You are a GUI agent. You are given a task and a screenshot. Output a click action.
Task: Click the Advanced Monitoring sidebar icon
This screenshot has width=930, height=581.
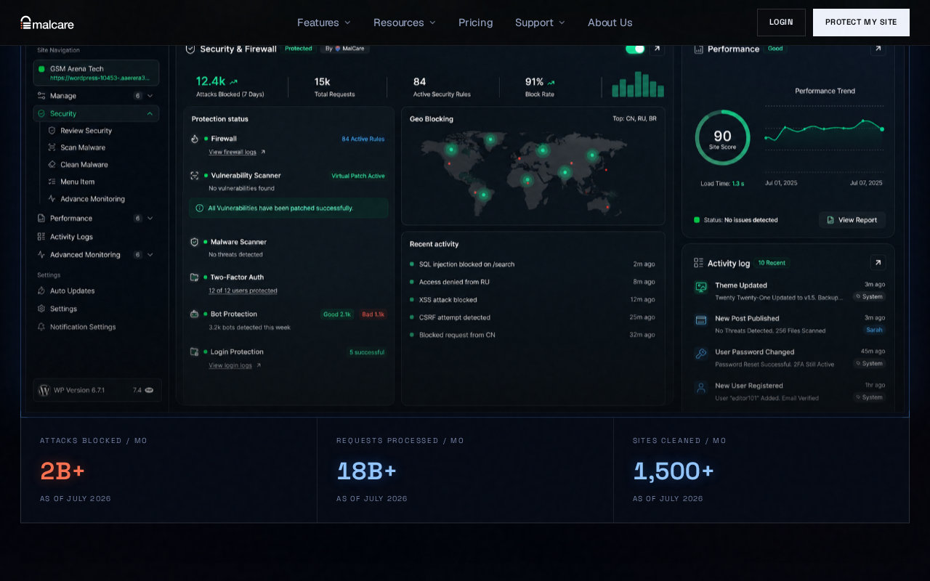click(x=41, y=254)
